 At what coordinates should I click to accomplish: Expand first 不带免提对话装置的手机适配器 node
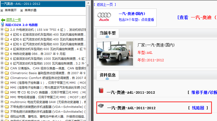(x=2, y=107)
